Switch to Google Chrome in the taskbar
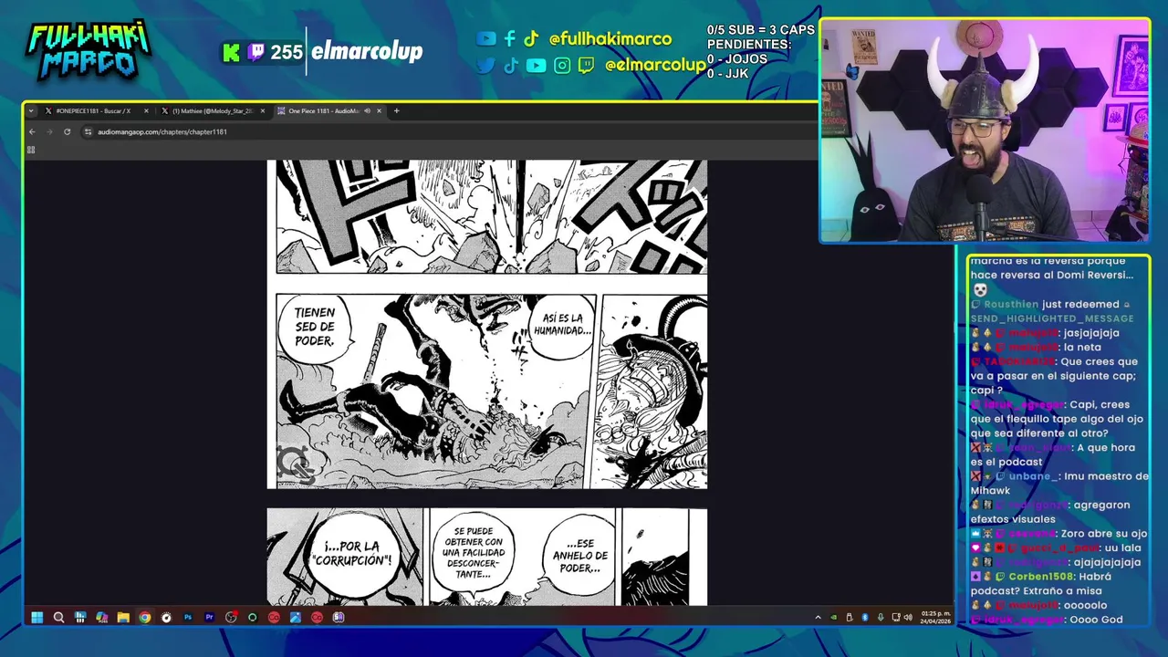 point(144,617)
